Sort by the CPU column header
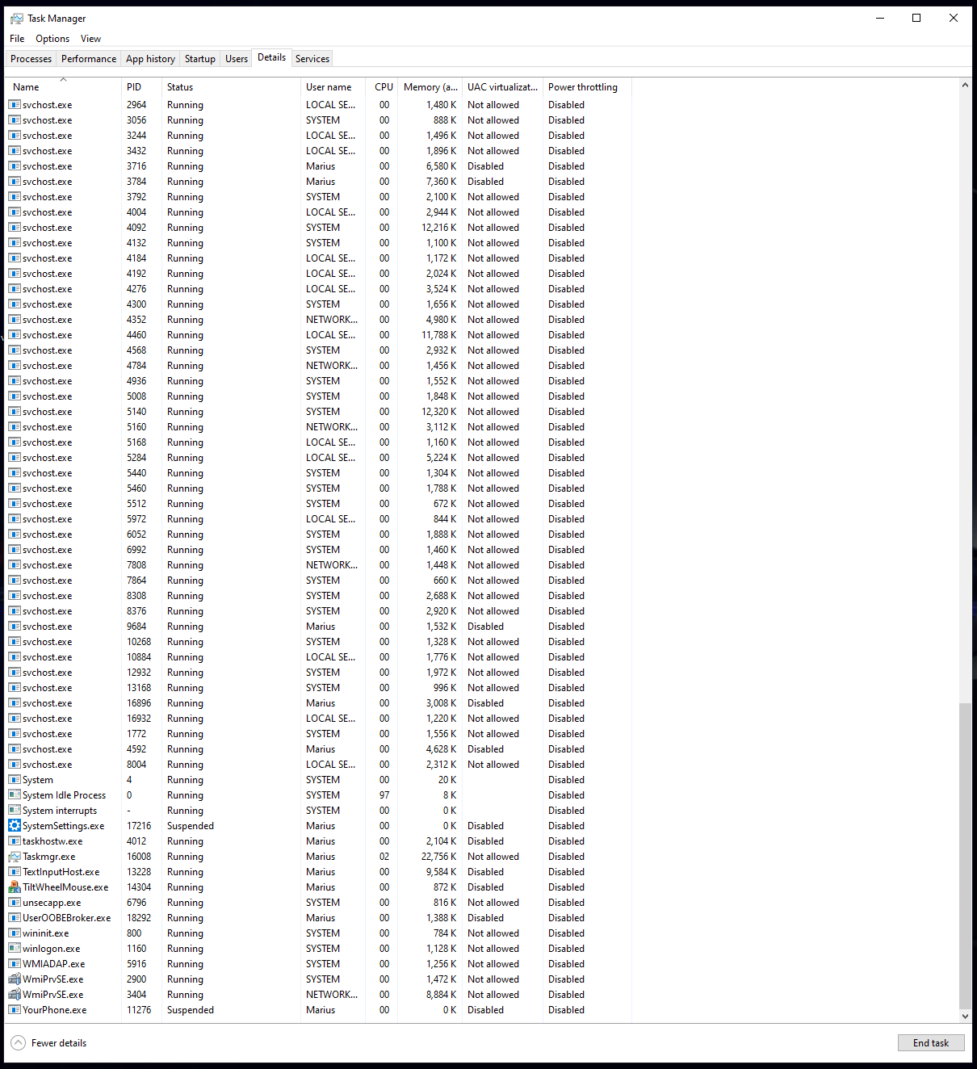This screenshot has height=1069, width=977. [381, 87]
